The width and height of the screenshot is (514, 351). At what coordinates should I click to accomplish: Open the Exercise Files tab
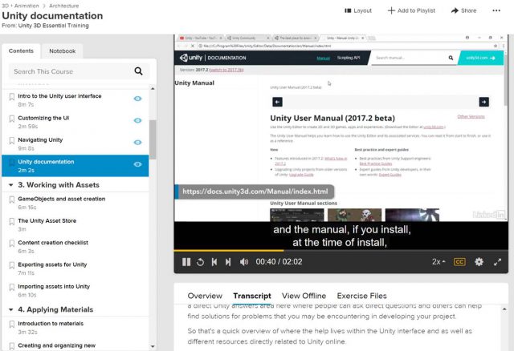[362, 296]
